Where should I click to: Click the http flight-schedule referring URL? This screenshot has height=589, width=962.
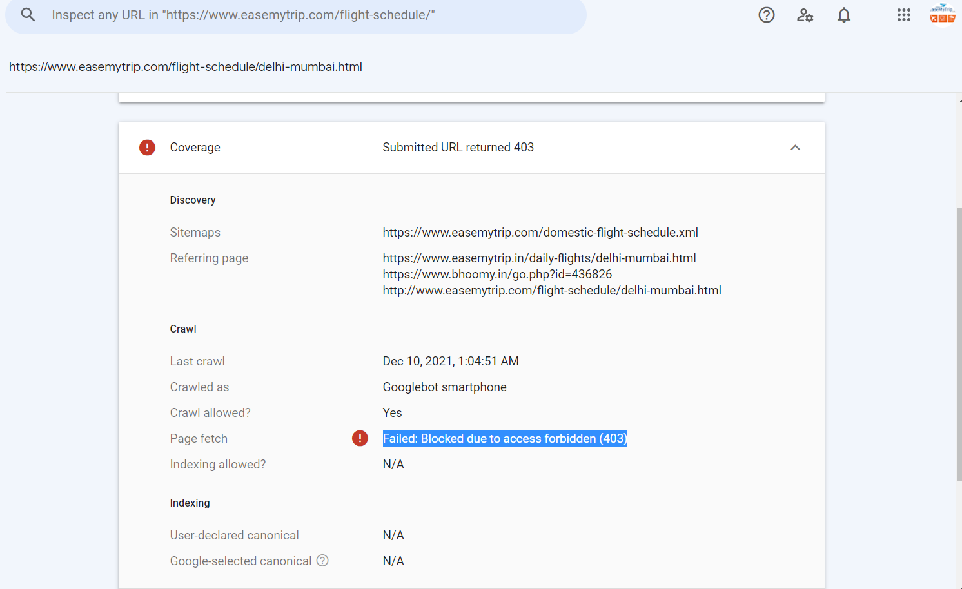tap(552, 291)
